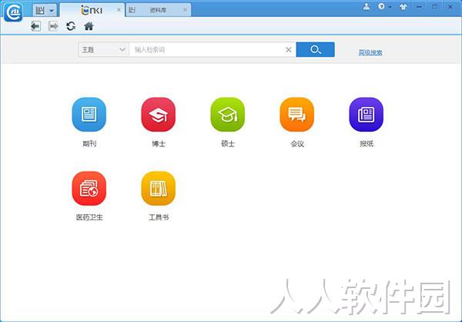Refresh the current page
The image size is (462, 322).
point(71,26)
